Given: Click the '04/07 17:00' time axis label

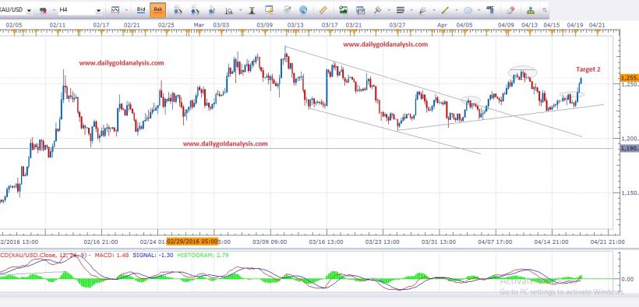Looking at the screenshot, I should click(x=495, y=242).
